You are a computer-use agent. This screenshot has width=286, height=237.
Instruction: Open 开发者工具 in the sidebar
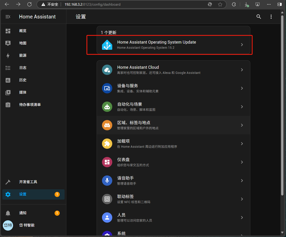pyautogui.click(x=28, y=182)
